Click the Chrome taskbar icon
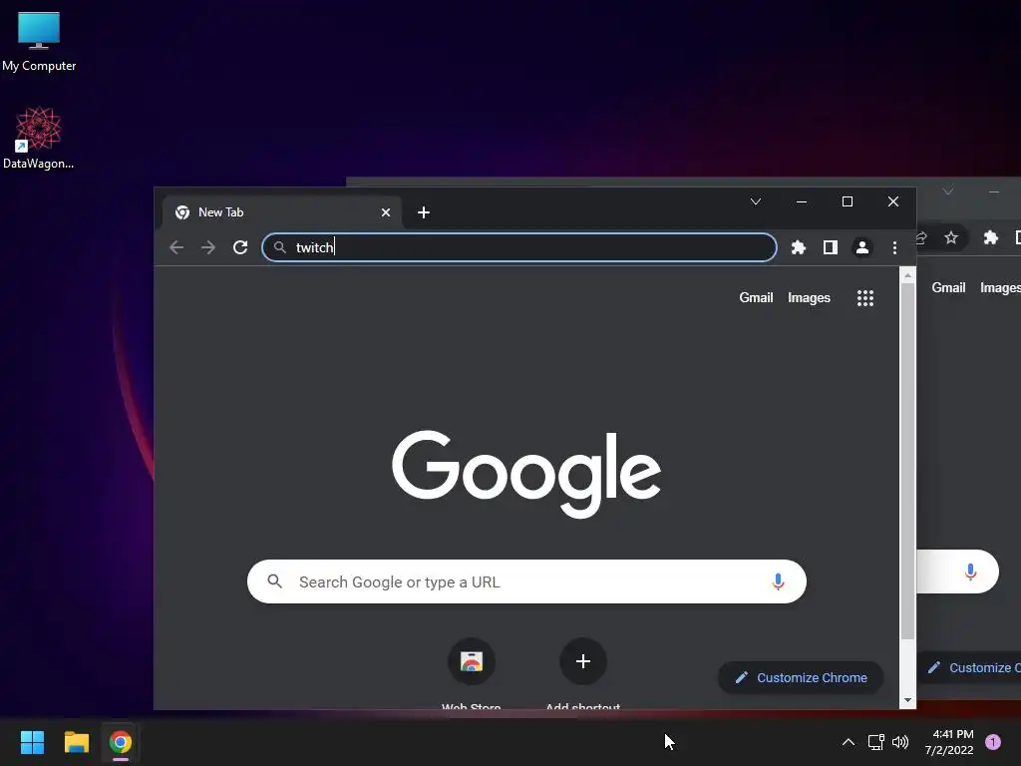The height and width of the screenshot is (766, 1021). click(x=121, y=742)
